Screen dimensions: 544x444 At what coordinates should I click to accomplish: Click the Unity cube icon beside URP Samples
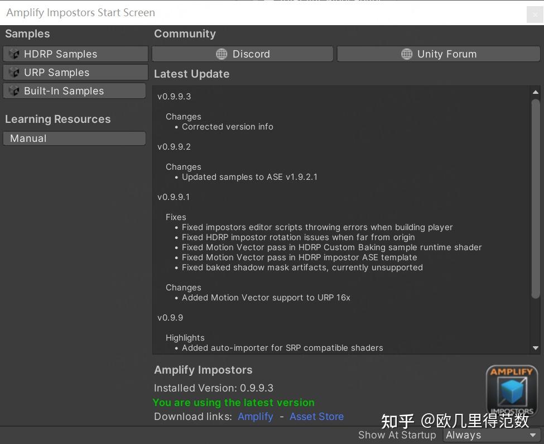tap(14, 72)
